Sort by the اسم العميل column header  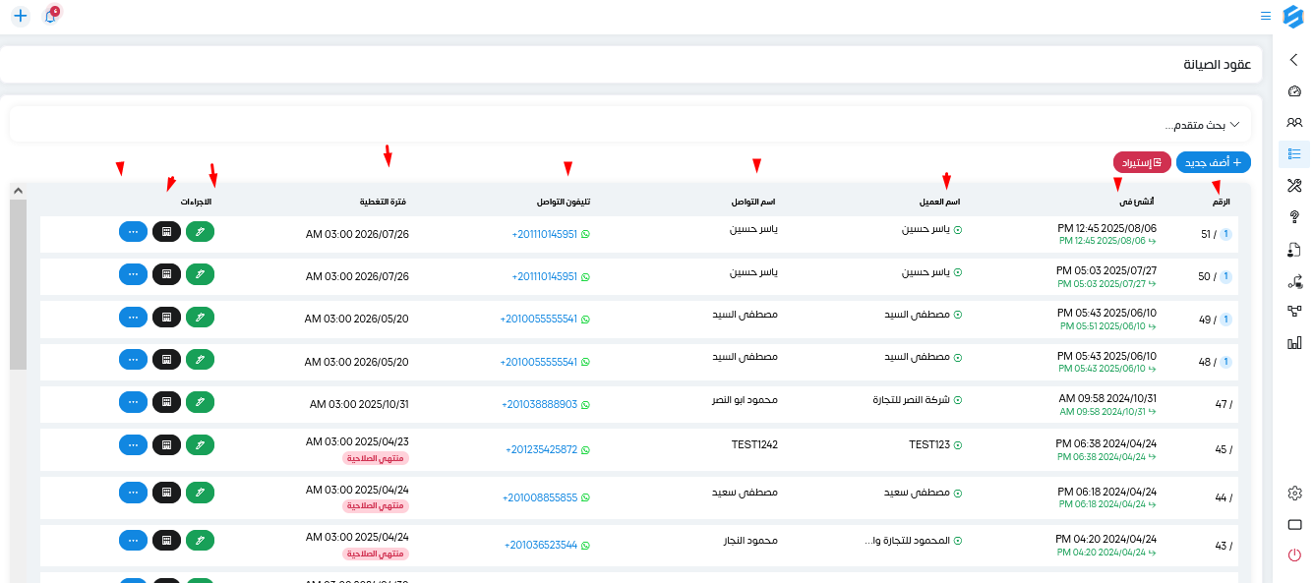[938, 202]
